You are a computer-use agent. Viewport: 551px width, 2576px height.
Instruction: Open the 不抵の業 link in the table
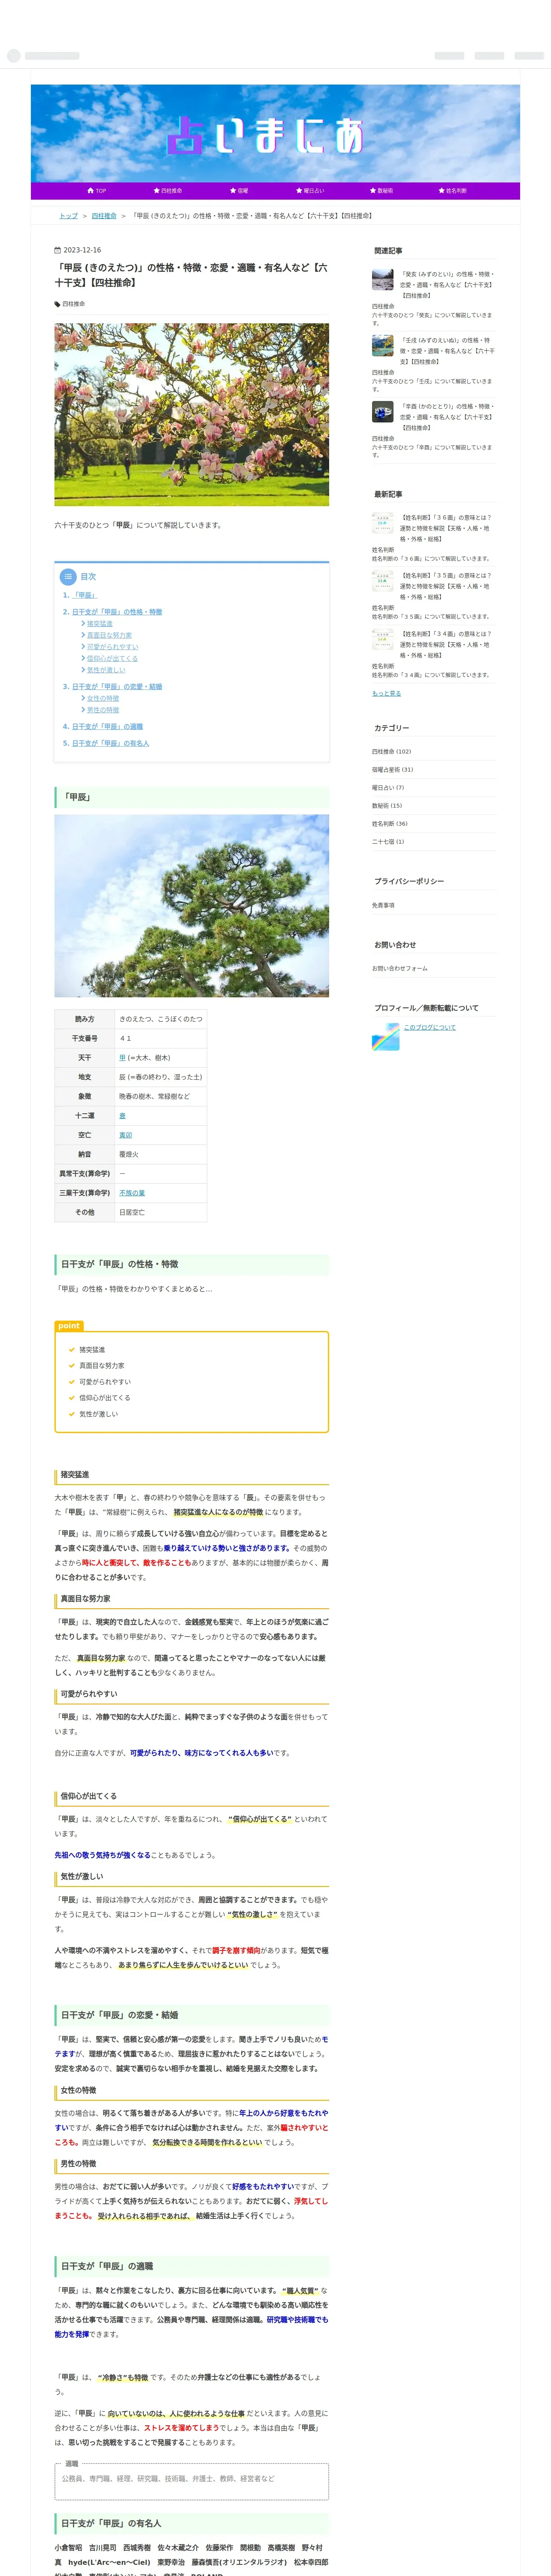click(132, 1193)
